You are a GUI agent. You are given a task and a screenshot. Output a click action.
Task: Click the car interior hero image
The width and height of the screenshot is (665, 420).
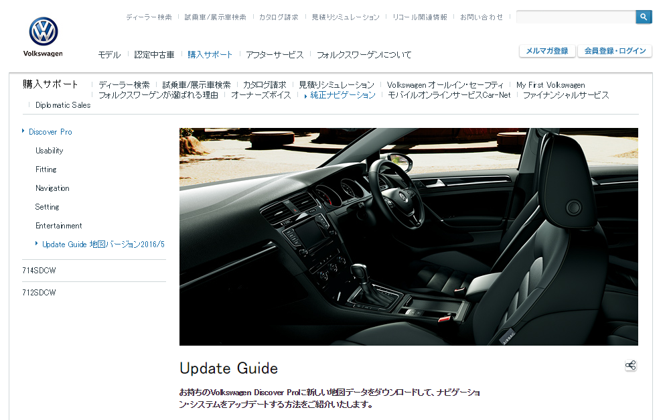point(409,236)
